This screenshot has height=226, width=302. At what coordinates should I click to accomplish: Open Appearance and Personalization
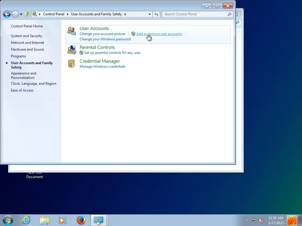click(x=24, y=75)
